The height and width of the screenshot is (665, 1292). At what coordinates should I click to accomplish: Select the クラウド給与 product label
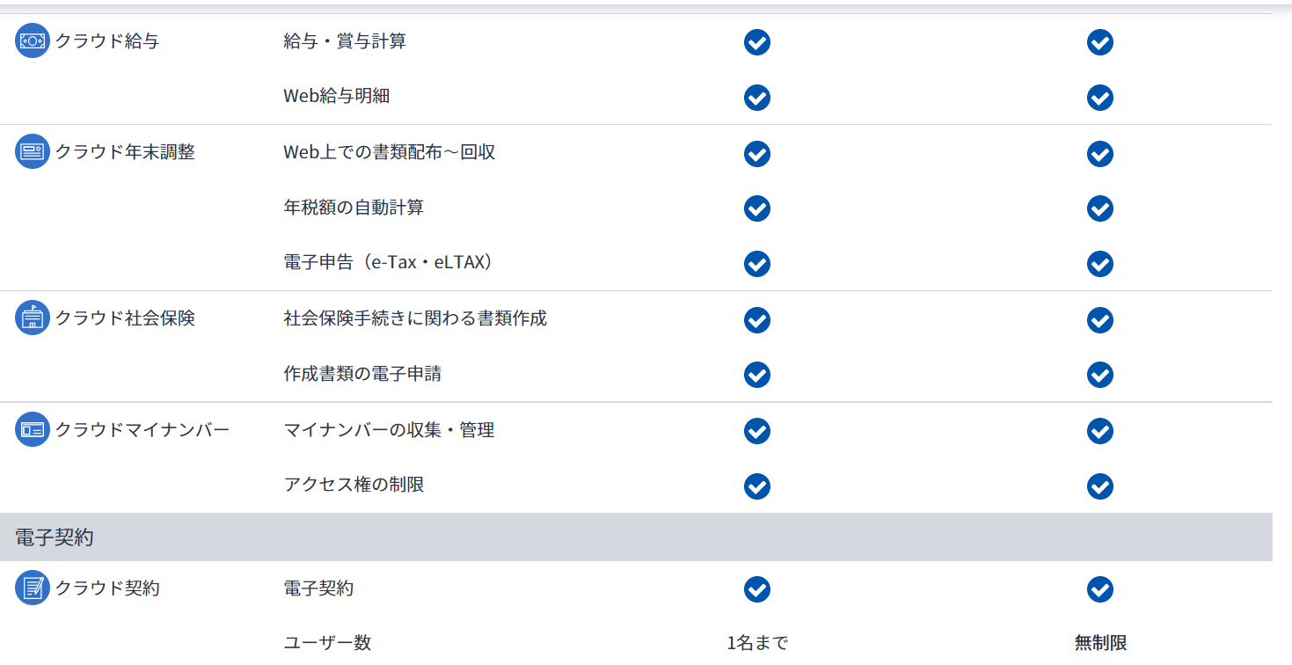click(x=107, y=40)
